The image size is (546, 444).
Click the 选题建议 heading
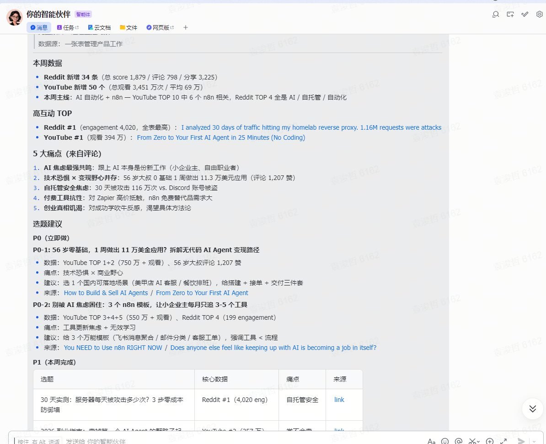(48, 224)
